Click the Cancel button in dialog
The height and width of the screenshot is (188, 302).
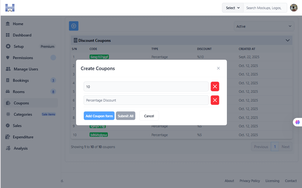pos(149,116)
